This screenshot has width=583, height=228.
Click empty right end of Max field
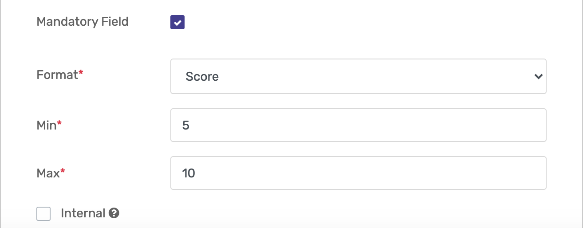[510, 173]
